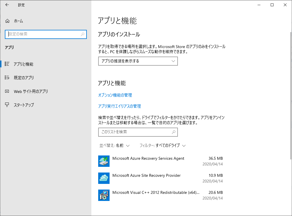Click the magnifier in 設定の検索 box

click(83, 34)
